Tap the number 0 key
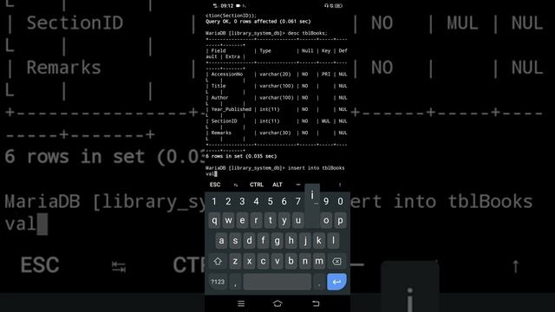The width and height of the screenshot is (555, 312). click(340, 201)
